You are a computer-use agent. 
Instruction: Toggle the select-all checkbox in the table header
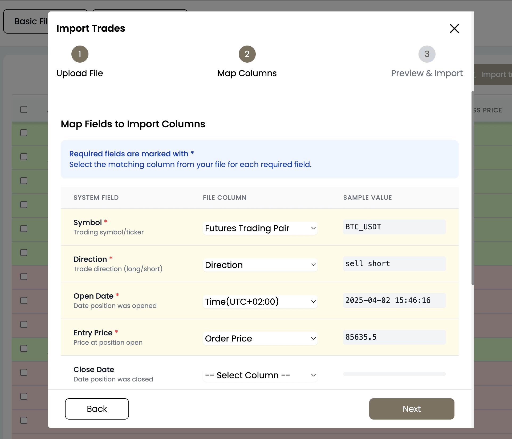24,109
